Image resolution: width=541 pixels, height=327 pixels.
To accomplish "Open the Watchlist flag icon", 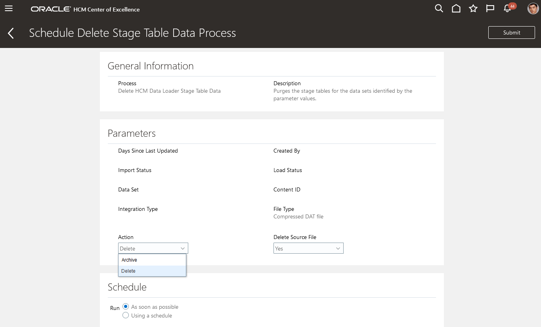I will click(x=490, y=8).
